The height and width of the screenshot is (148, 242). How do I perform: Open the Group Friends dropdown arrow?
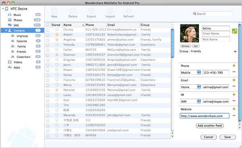(235, 52)
